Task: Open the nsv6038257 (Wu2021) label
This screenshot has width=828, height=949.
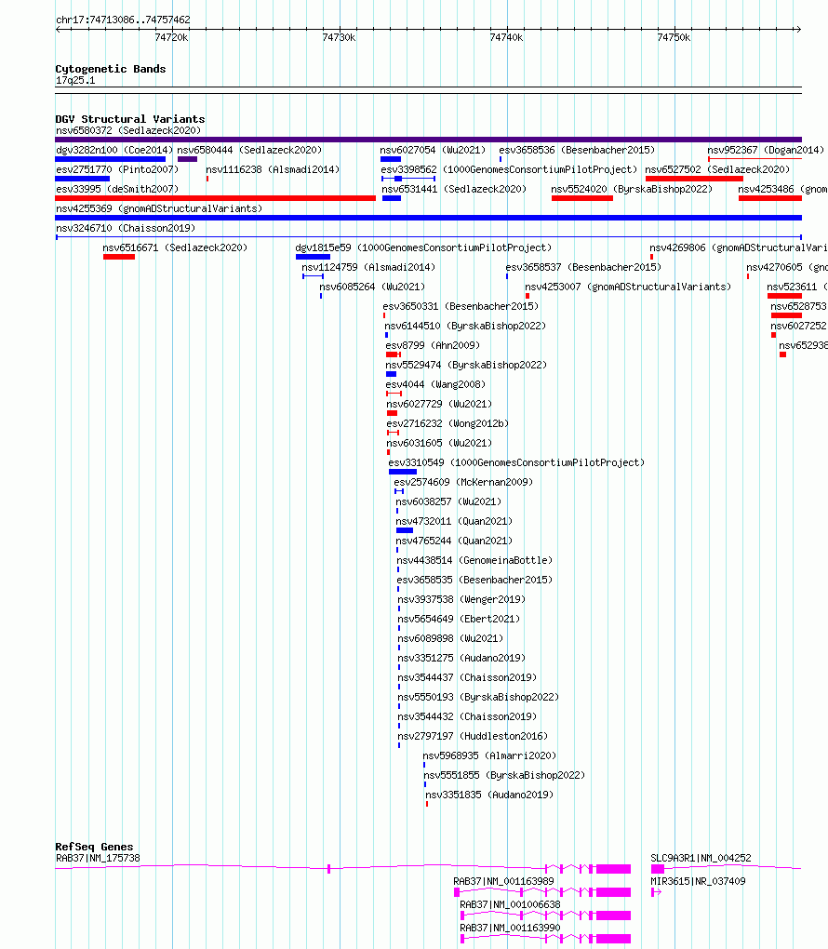Action: [x=448, y=501]
